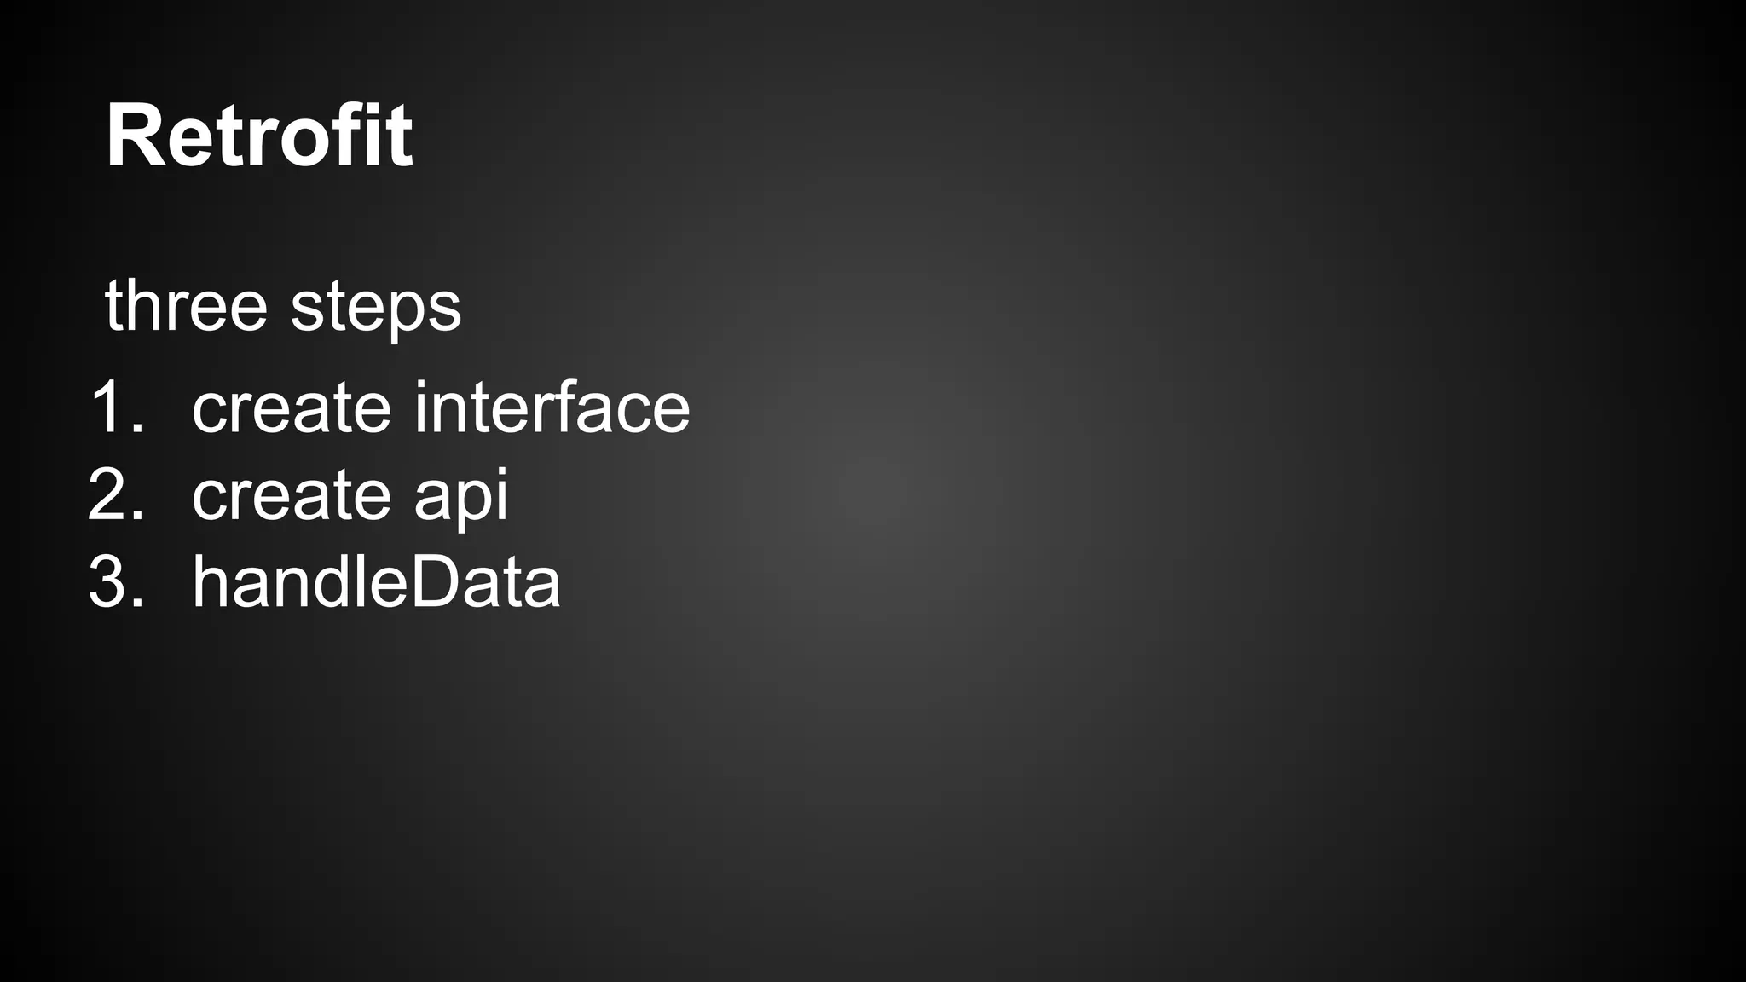This screenshot has width=1746, height=982.
Task: Select the word "interface"
Action: tap(552, 407)
